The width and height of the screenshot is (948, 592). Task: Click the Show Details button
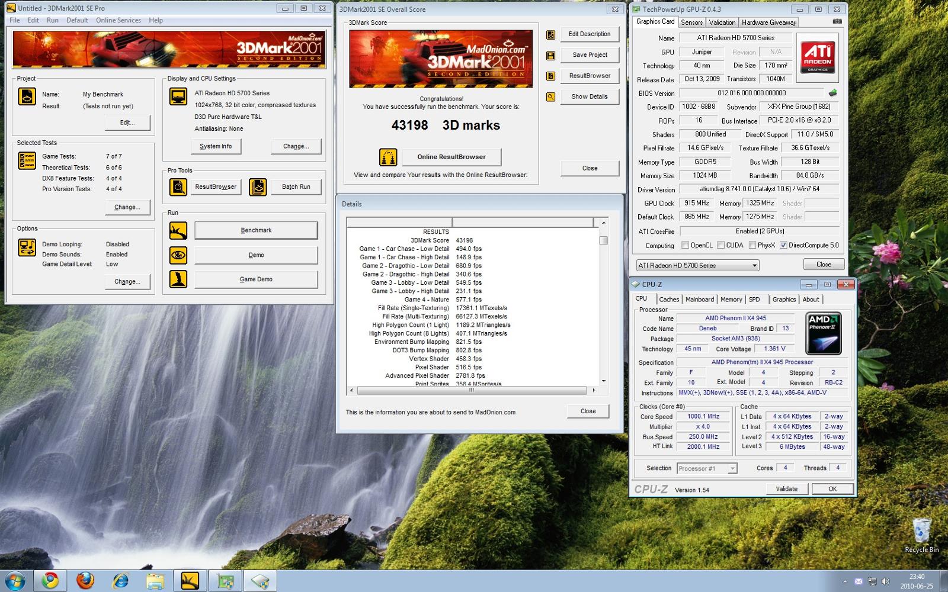click(590, 96)
